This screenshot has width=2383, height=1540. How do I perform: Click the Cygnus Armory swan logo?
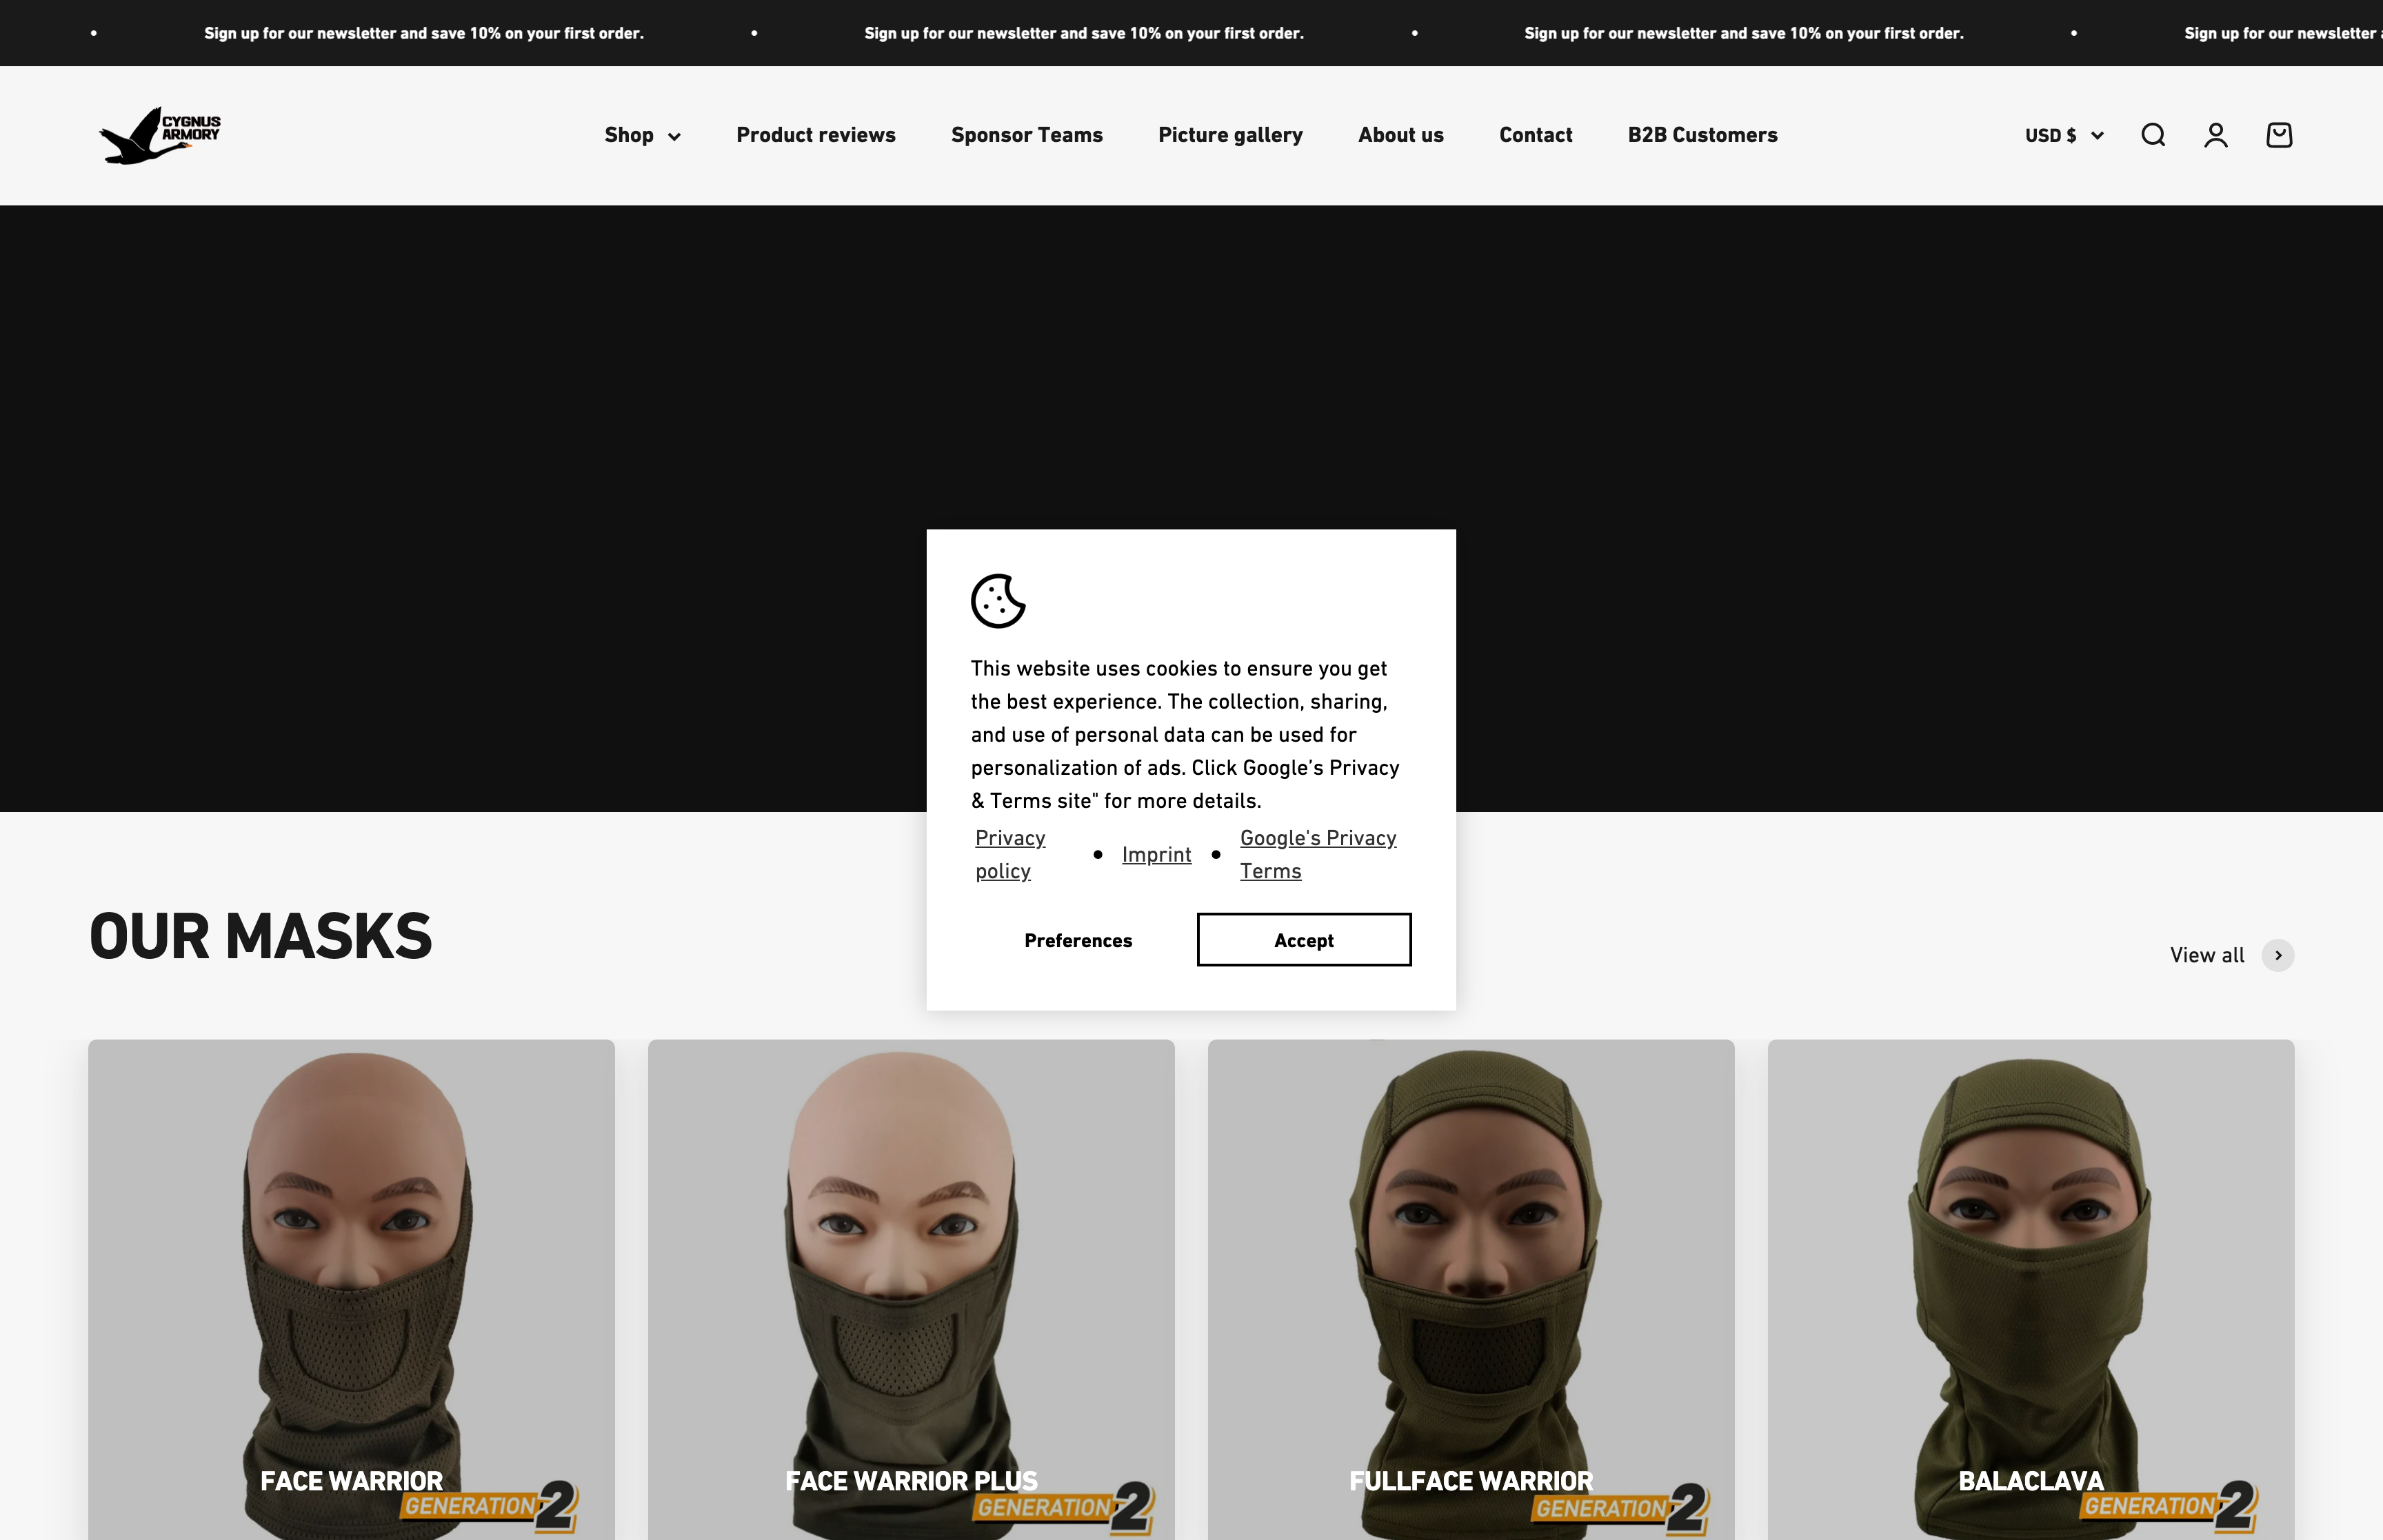tap(160, 135)
